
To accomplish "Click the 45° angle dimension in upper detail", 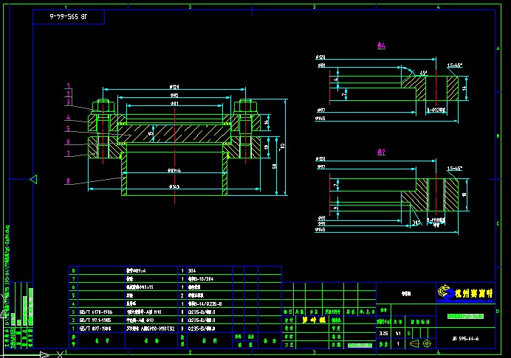I will (422, 73).
